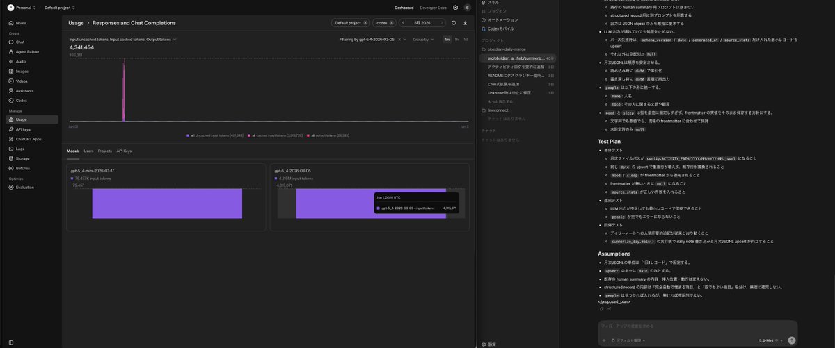This screenshot has height=348, width=835.
Task: Open the Default project switcher
Action: 61,8
